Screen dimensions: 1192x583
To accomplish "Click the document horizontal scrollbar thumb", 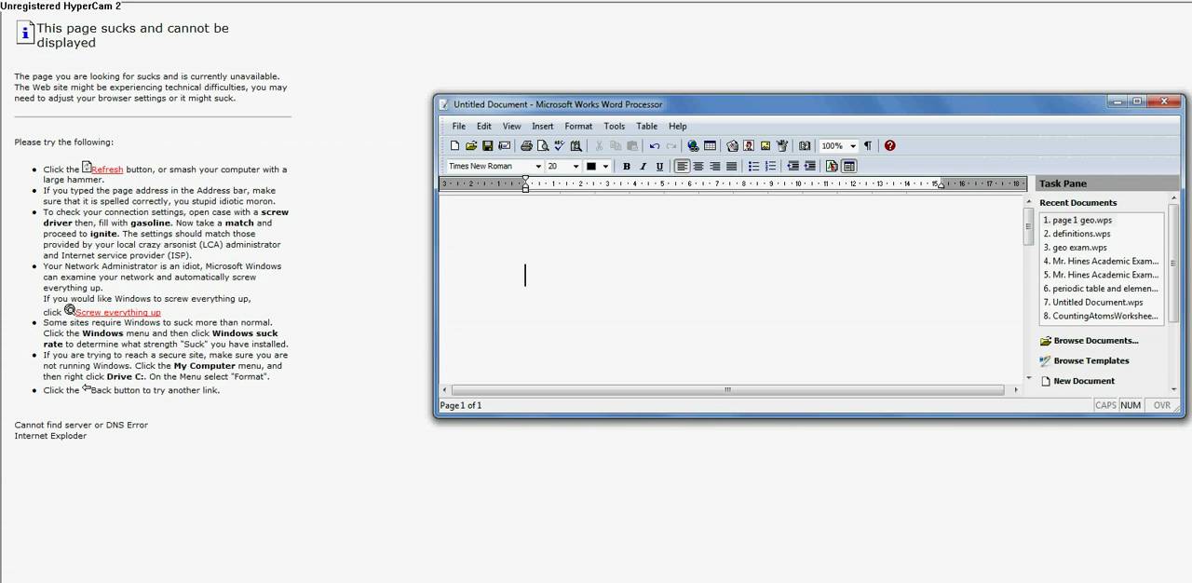I will 727,389.
